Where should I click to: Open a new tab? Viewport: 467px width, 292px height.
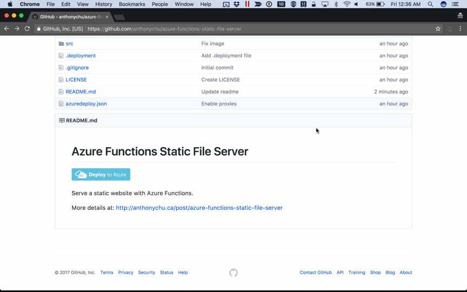coord(119,17)
